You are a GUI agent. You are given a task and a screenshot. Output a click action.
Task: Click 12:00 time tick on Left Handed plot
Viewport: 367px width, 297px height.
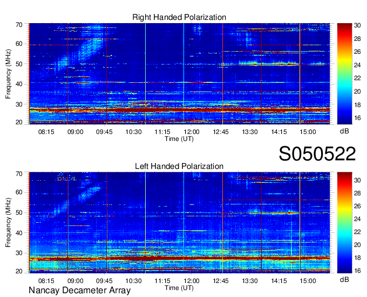[192, 281]
